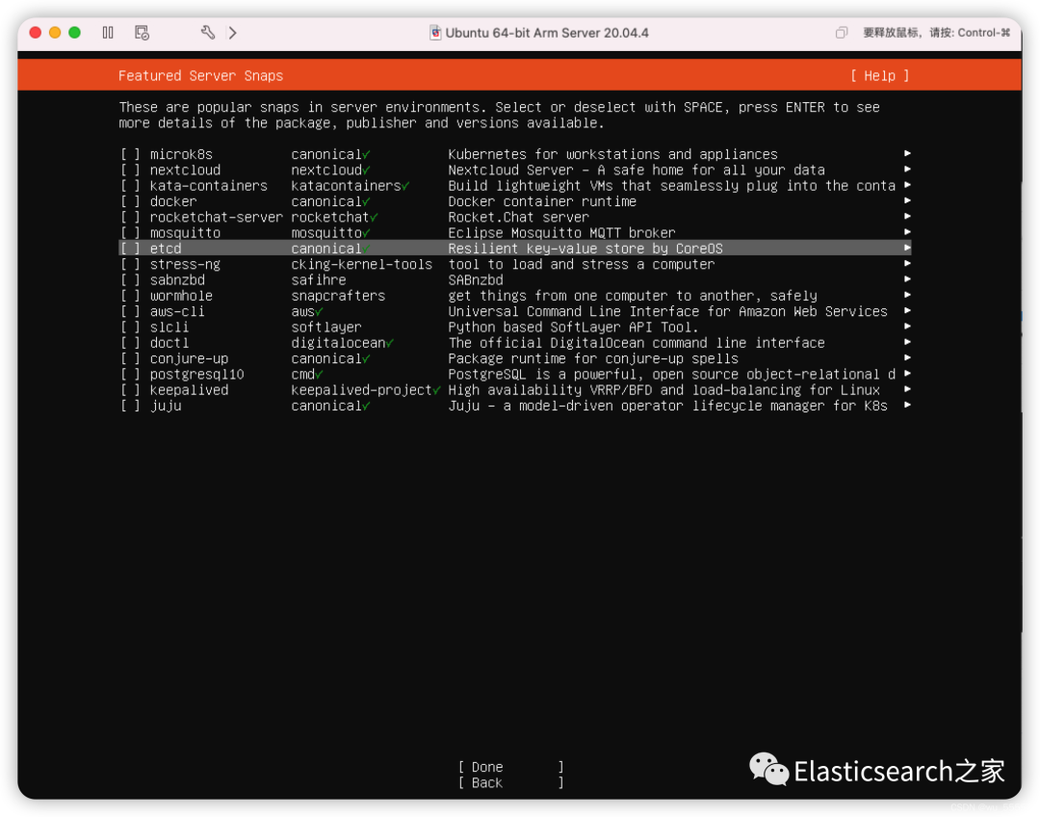Show details arrow for keepalived row
Image resolution: width=1040 pixels, height=817 pixels.
coord(907,389)
